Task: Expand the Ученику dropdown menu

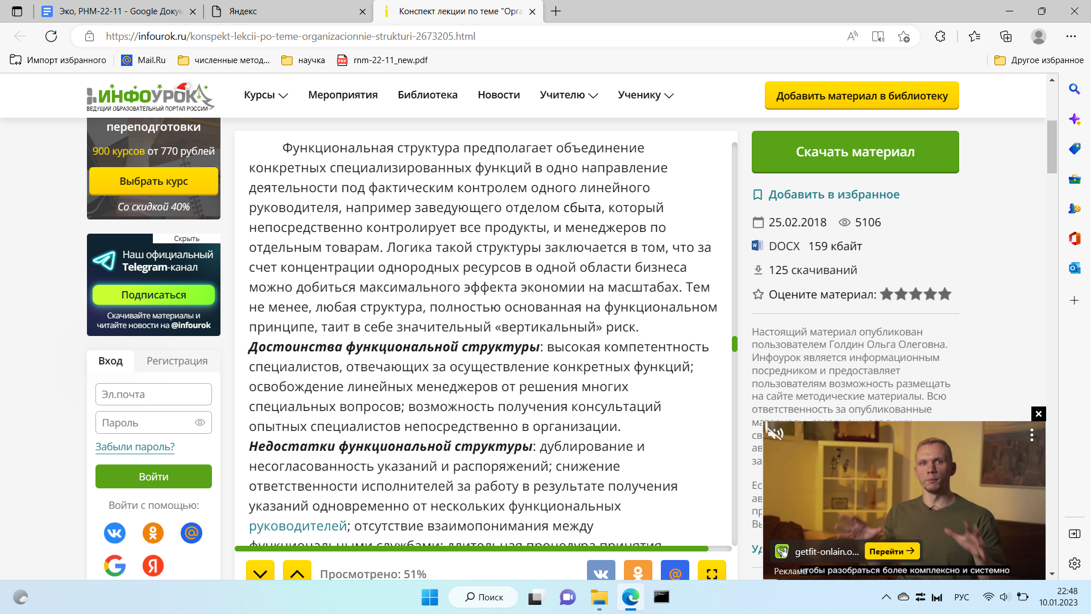Action: tap(646, 95)
